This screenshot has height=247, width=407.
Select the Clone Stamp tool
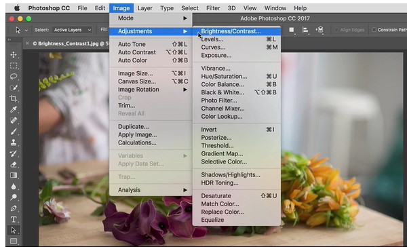click(x=14, y=142)
